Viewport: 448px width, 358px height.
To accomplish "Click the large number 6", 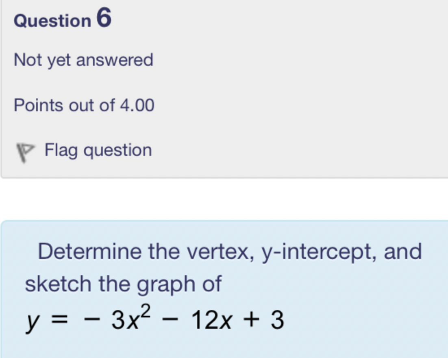I will (x=104, y=18).
